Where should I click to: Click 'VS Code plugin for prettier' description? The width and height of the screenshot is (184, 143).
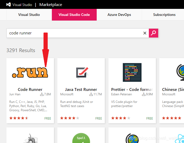124,104
